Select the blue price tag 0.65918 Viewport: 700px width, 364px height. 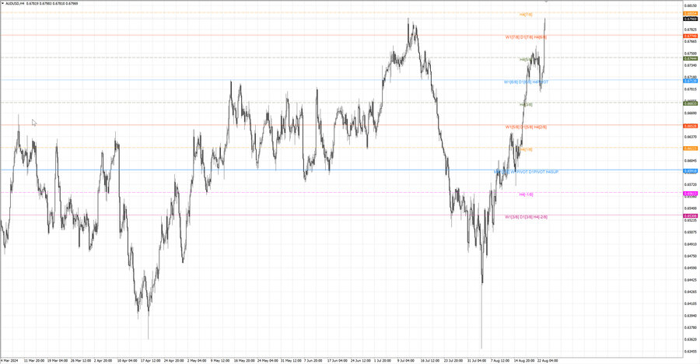[691, 170]
